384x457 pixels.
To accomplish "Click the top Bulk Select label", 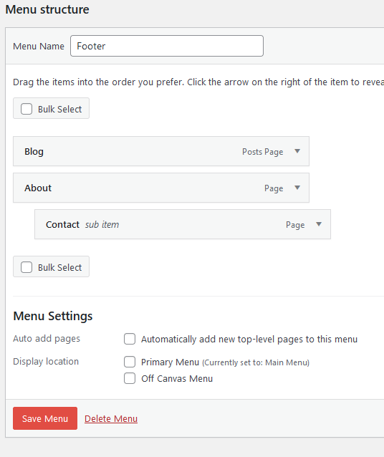I will point(59,109).
